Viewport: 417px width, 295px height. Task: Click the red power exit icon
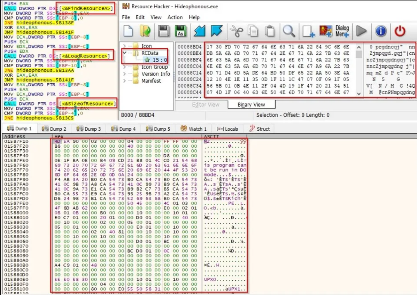[x=400, y=31]
